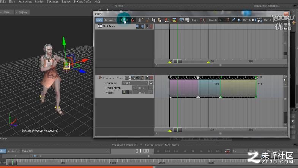Toggle the Shot Track red mute button
Image resolution: width=298 pixels, height=168 pixels.
151,26
